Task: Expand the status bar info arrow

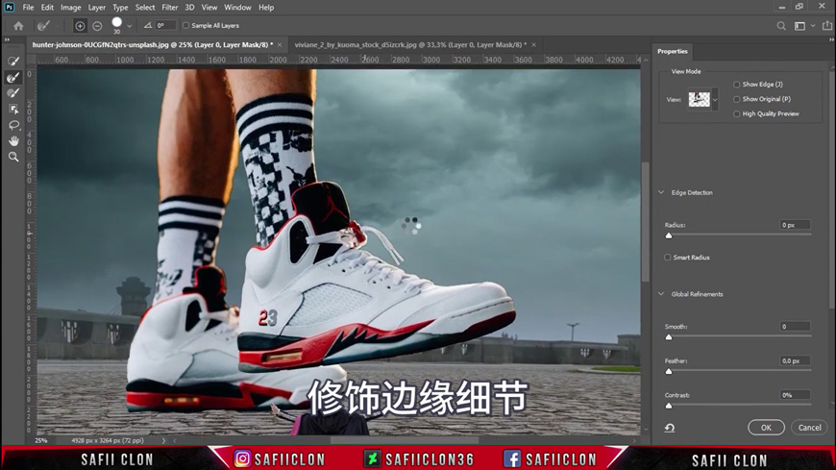Action: pyautogui.click(x=163, y=440)
